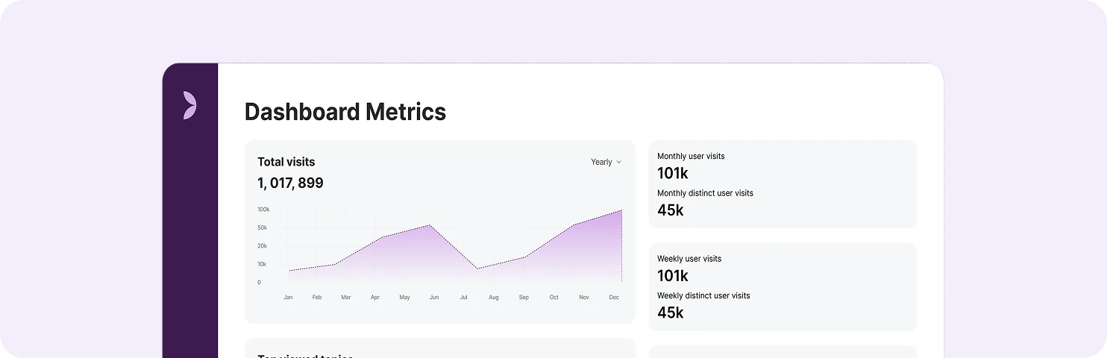1107x358 pixels.
Task: Click the Dec data point on the chart
Action: coord(621,210)
